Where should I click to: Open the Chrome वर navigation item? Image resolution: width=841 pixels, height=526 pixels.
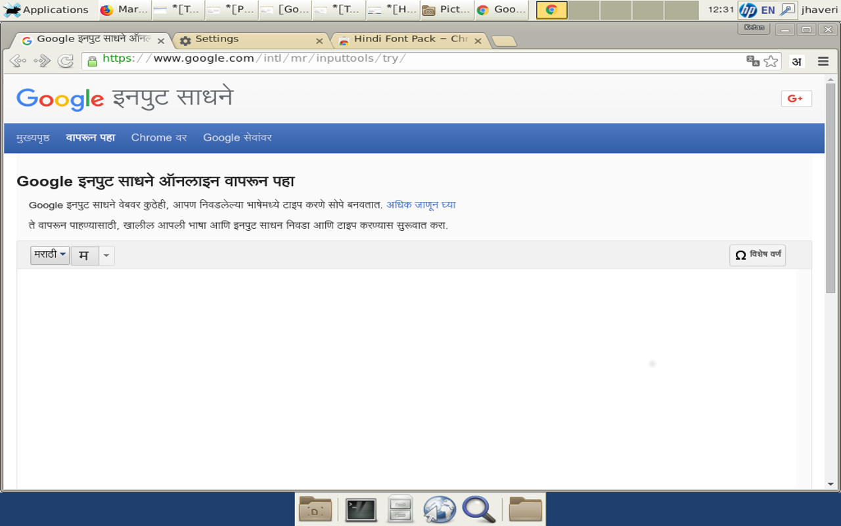click(x=159, y=138)
